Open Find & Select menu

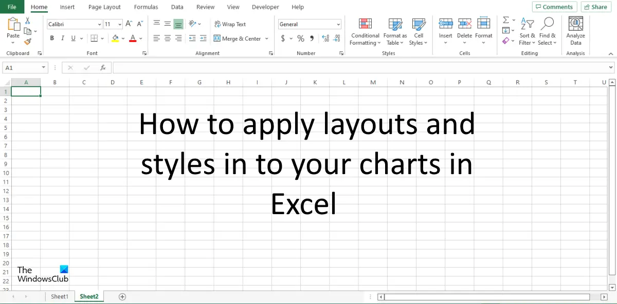548,31
